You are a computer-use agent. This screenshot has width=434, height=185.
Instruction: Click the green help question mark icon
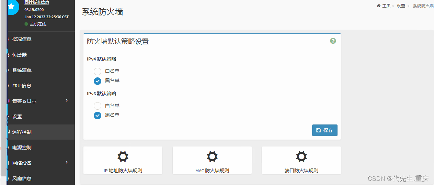[333, 41]
